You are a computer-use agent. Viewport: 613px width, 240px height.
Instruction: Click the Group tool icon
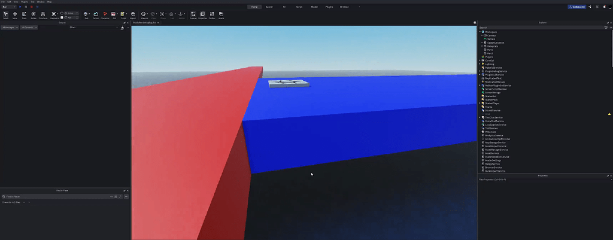click(x=162, y=14)
